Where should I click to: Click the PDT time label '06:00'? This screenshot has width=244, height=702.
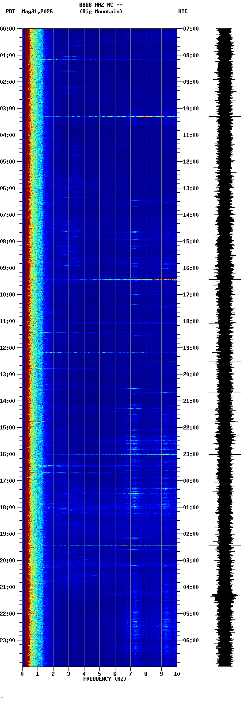tap(8, 188)
